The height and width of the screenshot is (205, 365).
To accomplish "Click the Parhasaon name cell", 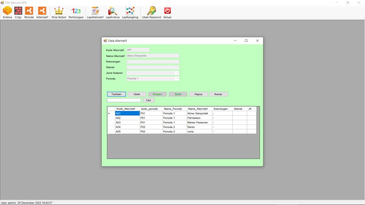I will coord(199,118).
